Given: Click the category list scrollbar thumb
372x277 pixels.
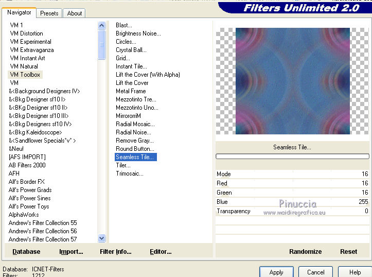Looking at the screenshot, I should coord(101,45).
